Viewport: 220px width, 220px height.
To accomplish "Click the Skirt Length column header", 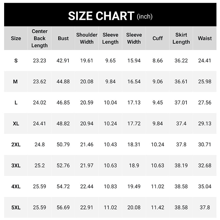I will coord(181,38).
